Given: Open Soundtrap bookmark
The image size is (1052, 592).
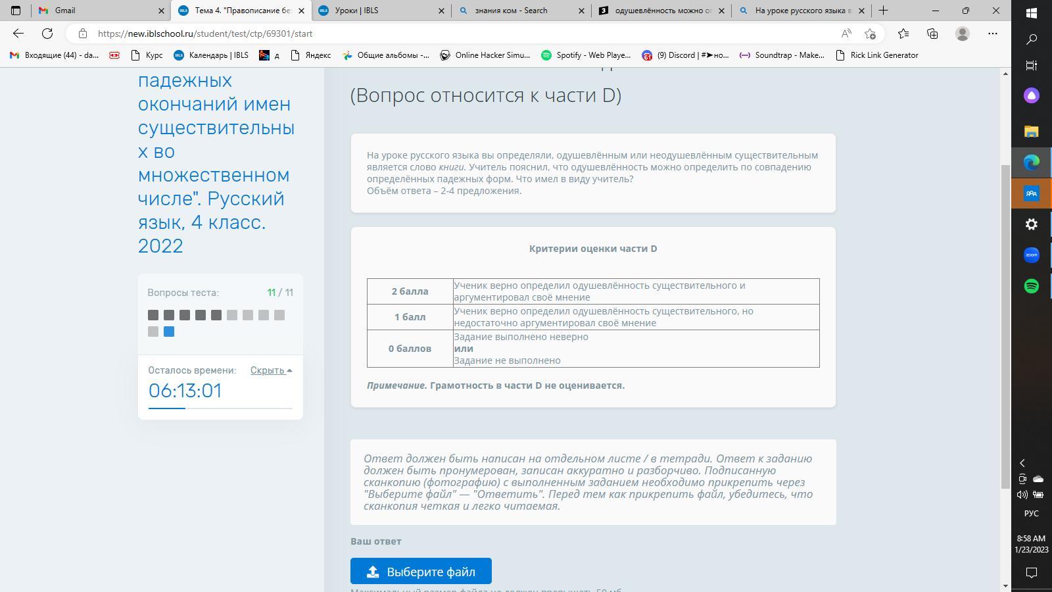Looking at the screenshot, I should tap(782, 55).
